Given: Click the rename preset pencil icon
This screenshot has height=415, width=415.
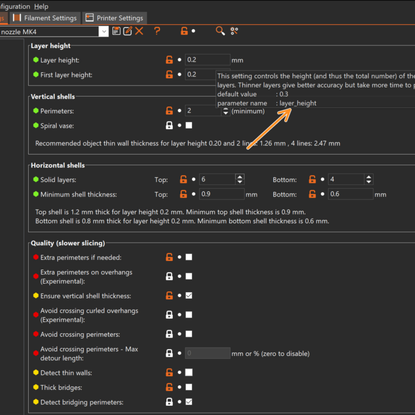Looking at the screenshot, I should [x=128, y=31].
